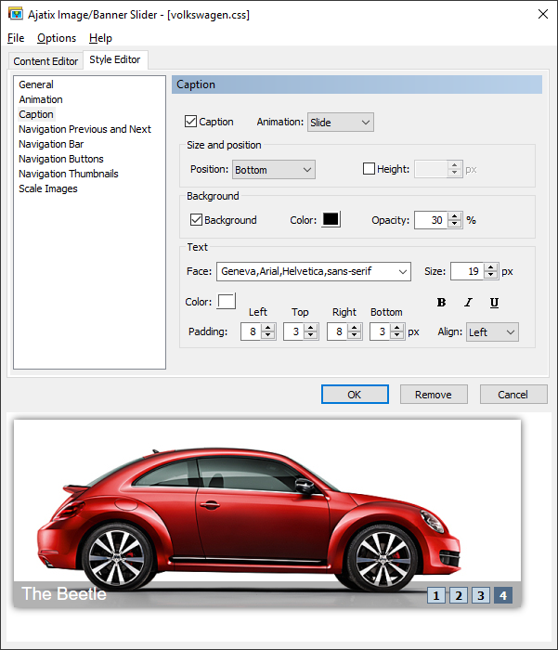Viewport: 558px width, 650px height.
Task: Select Navigation Previous and Next item
Action: point(84,129)
